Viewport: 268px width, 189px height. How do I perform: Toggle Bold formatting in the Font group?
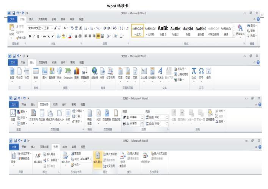click(x=30, y=36)
